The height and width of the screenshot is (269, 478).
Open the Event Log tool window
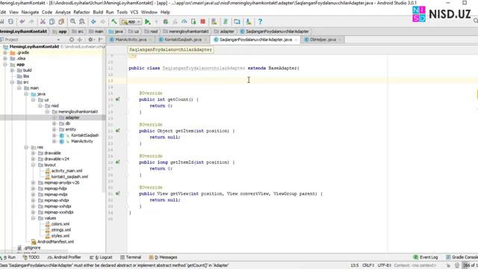pyautogui.click(x=426, y=257)
